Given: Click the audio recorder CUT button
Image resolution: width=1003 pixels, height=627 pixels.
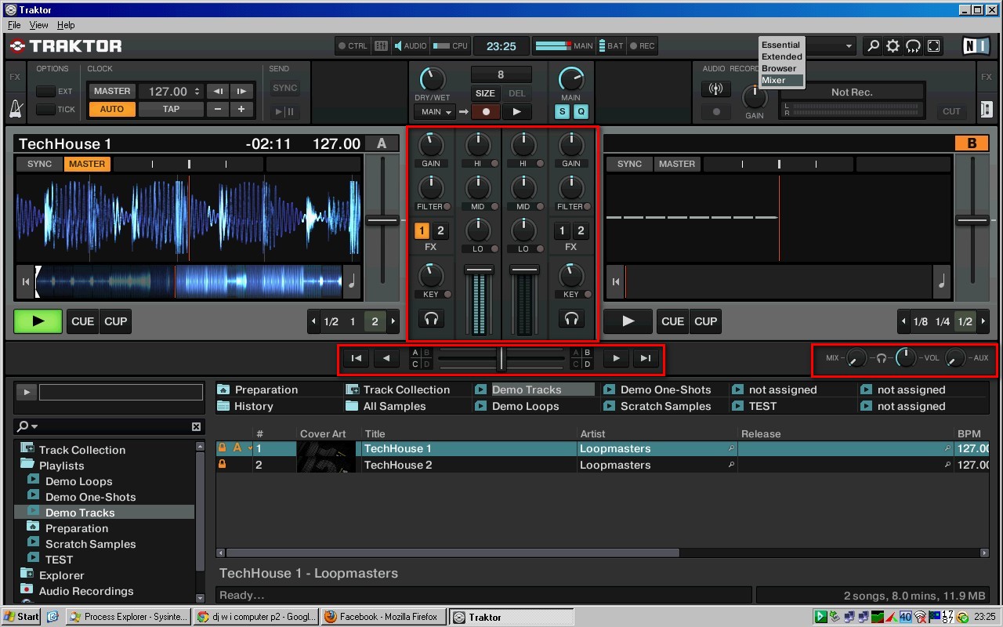Looking at the screenshot, I should pos(951,111).
